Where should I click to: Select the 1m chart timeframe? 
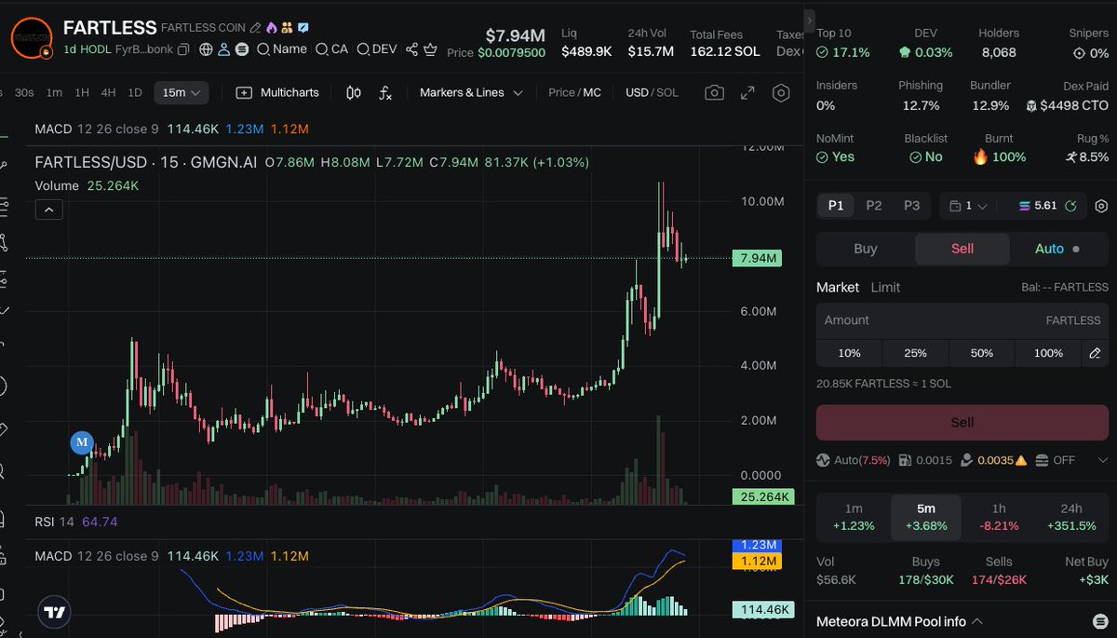pyautogui.click(x=54, y=92)
